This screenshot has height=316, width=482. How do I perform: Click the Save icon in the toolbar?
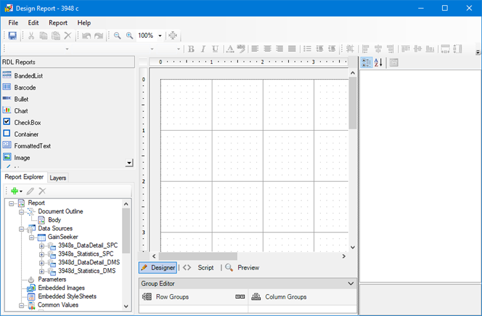12,36
